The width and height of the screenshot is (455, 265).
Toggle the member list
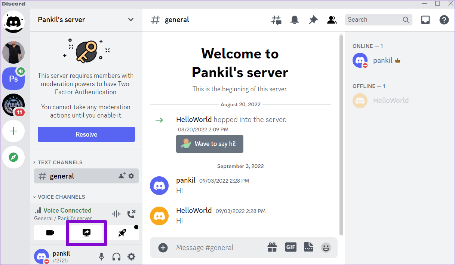[332, 20]
